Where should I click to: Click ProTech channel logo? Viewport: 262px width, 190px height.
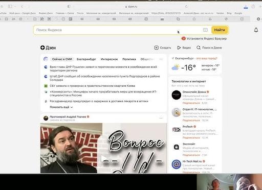point(176,130)
